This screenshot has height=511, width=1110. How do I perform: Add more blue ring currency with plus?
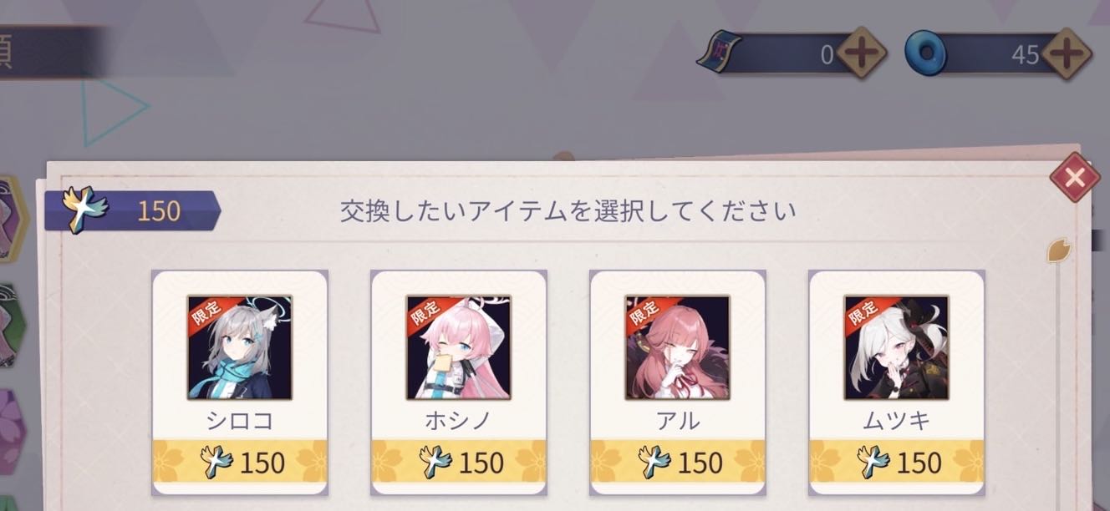pyautogui.click(x=1066, y=55)
